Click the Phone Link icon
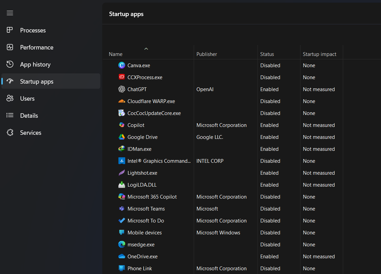This screenshot has width=381, height=274. (x=122, y=268)
